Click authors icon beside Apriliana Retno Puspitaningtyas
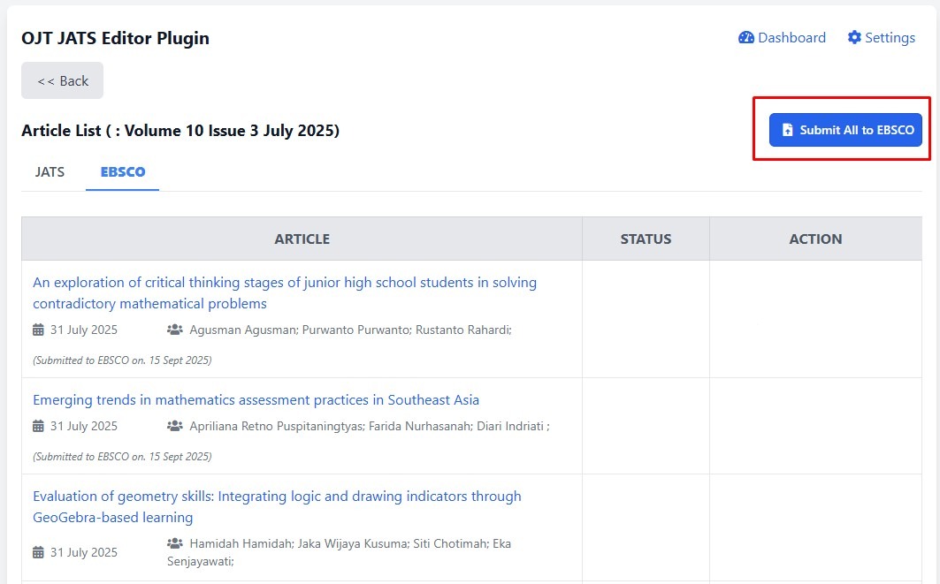 pos(175,426)
